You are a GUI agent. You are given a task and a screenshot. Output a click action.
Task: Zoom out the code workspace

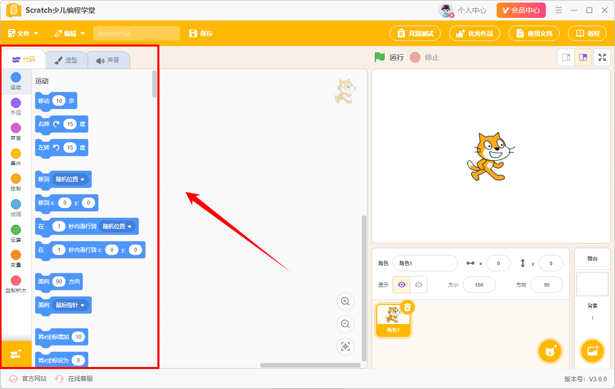345,324
